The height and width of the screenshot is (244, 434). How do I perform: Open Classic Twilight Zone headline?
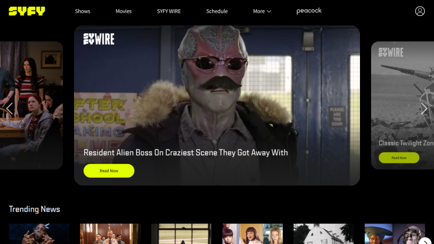pyautogui.click(x=406, y=143)
